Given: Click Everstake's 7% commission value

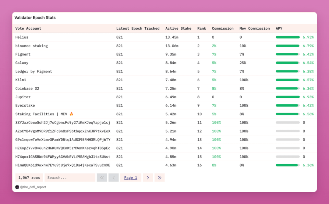Looking at the screenshot, I should click(x=214, y=106).
